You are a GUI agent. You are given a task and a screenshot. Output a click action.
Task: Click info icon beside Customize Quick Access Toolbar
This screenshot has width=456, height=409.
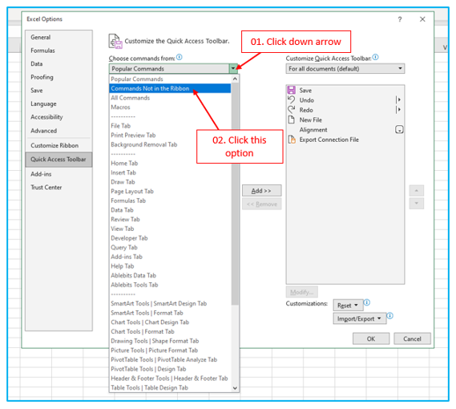(375, 57)
